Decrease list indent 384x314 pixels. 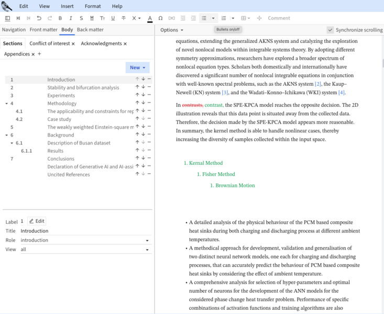tap(183, 18)
